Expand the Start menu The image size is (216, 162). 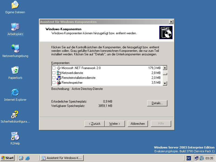7,158
